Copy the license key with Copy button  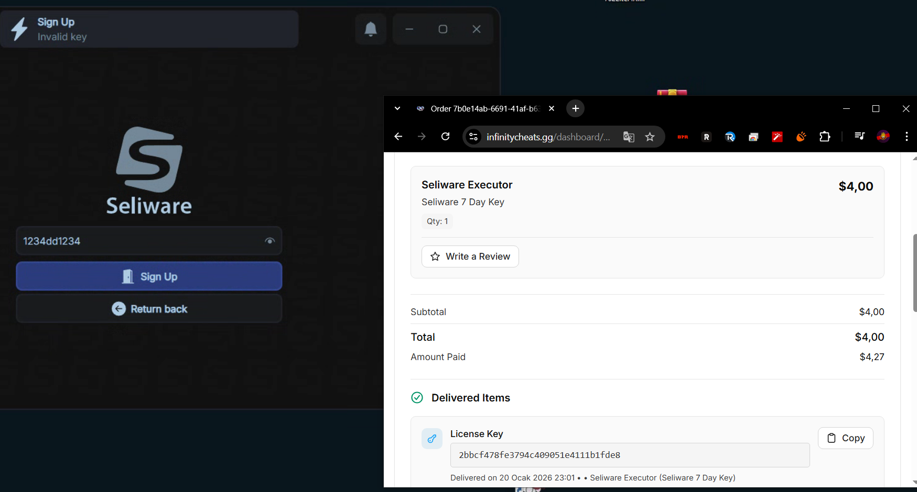point(846,438)
